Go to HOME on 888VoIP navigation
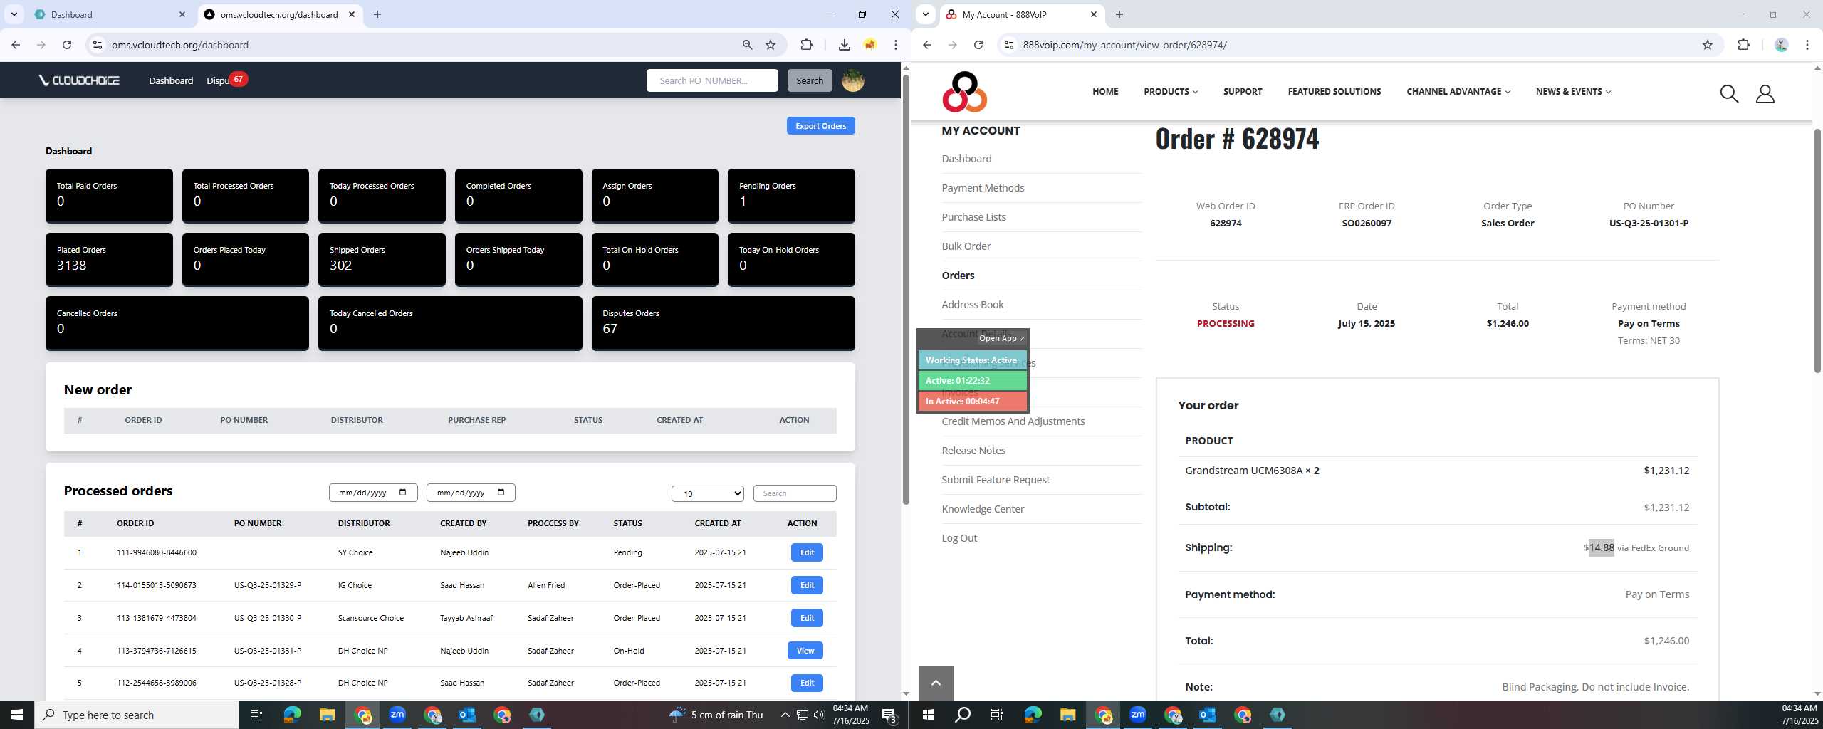Image resolution: width=1823 pixels, height=729 pixels. pyautogui.click(x=1105, y=91)
